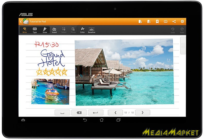Bookmark this page with the bookmark icon
The height and width of the screenshot is (140, 204).
[x=157, y=21]
